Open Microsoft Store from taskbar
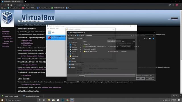Screen dimensions: 182x102 pyautogui.click(x=53, y=100)
